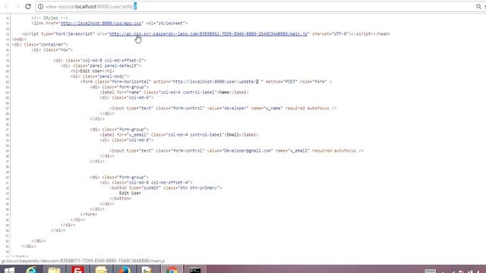The height and width of the screenshot is (273, 486).
Task: Click the browser back arrow
Action: (7, 6)
